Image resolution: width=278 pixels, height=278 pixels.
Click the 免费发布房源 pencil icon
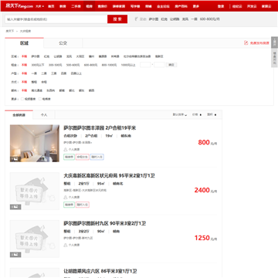(246, 43)
